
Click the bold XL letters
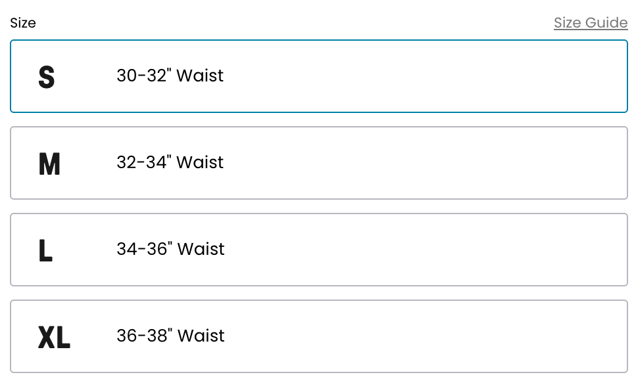point(54,337)
